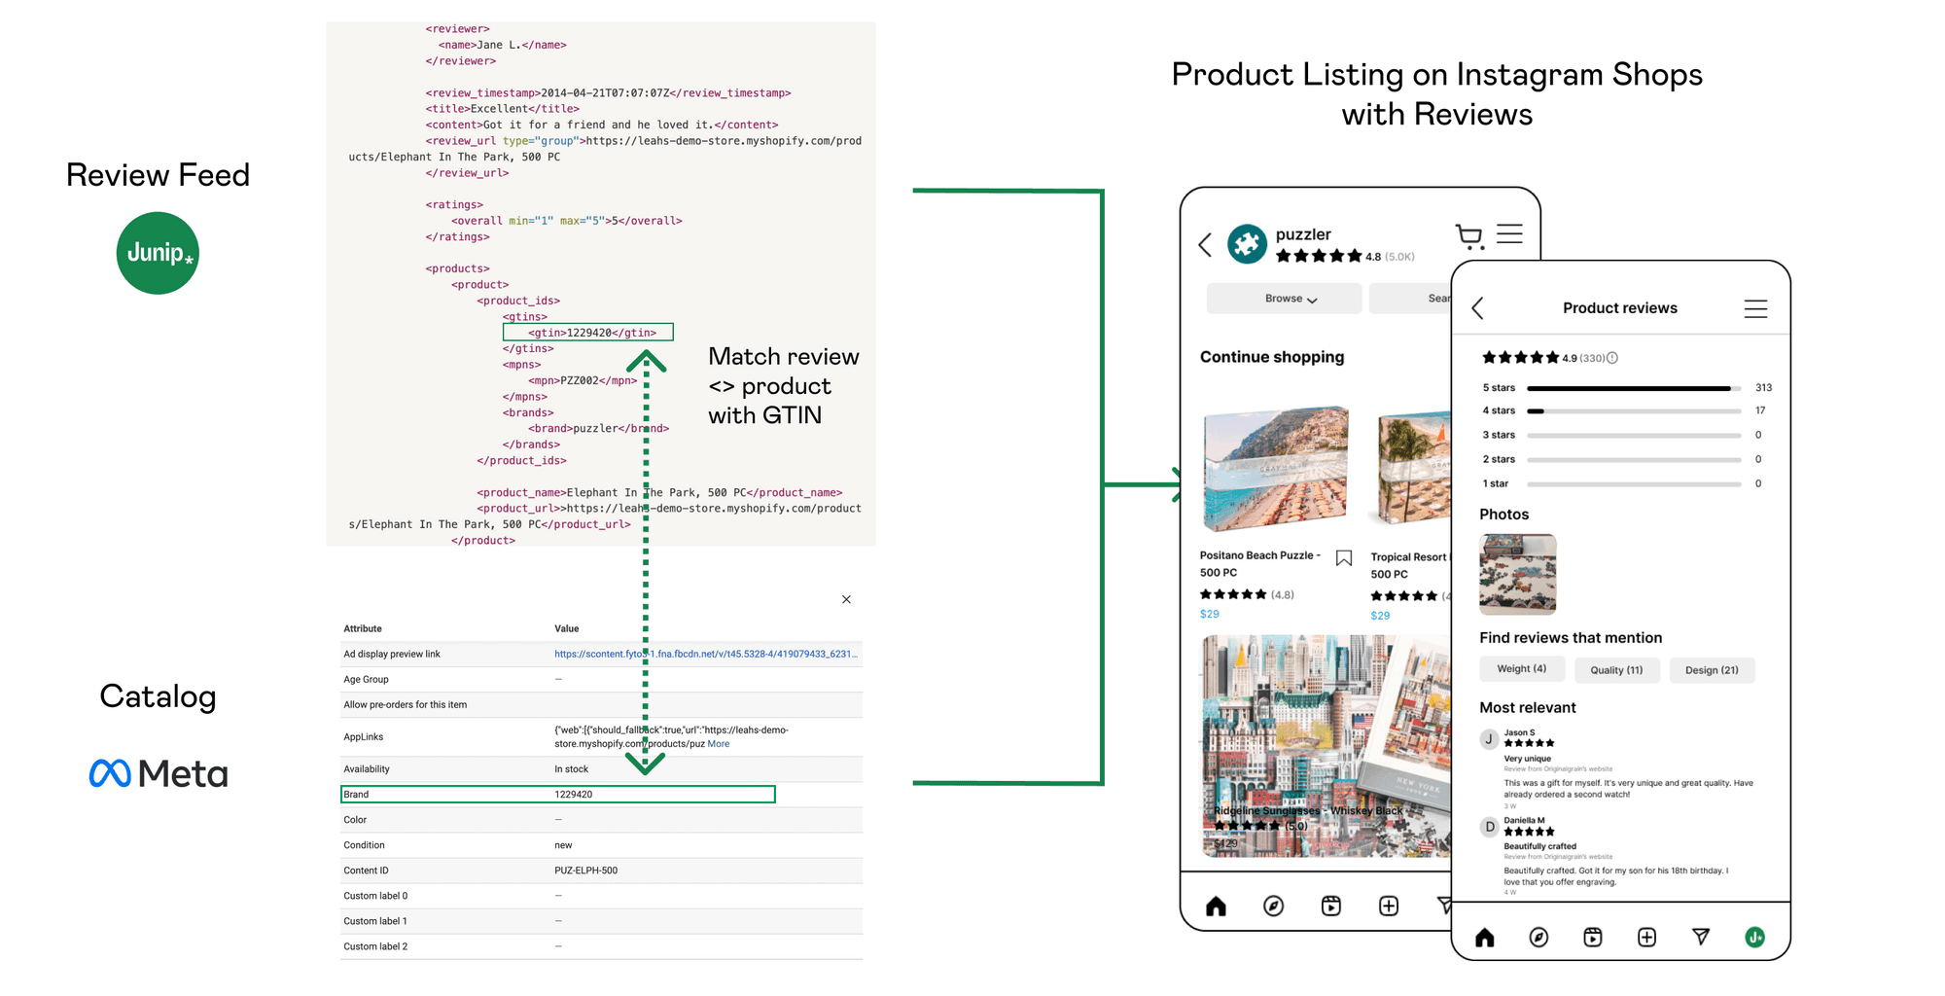
Task: Click the Very unique review title
Action: [x=1528, y=759]
